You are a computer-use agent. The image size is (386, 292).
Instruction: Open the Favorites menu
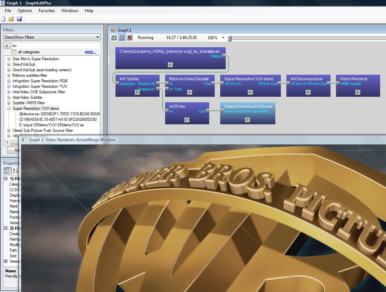(47, 11)
